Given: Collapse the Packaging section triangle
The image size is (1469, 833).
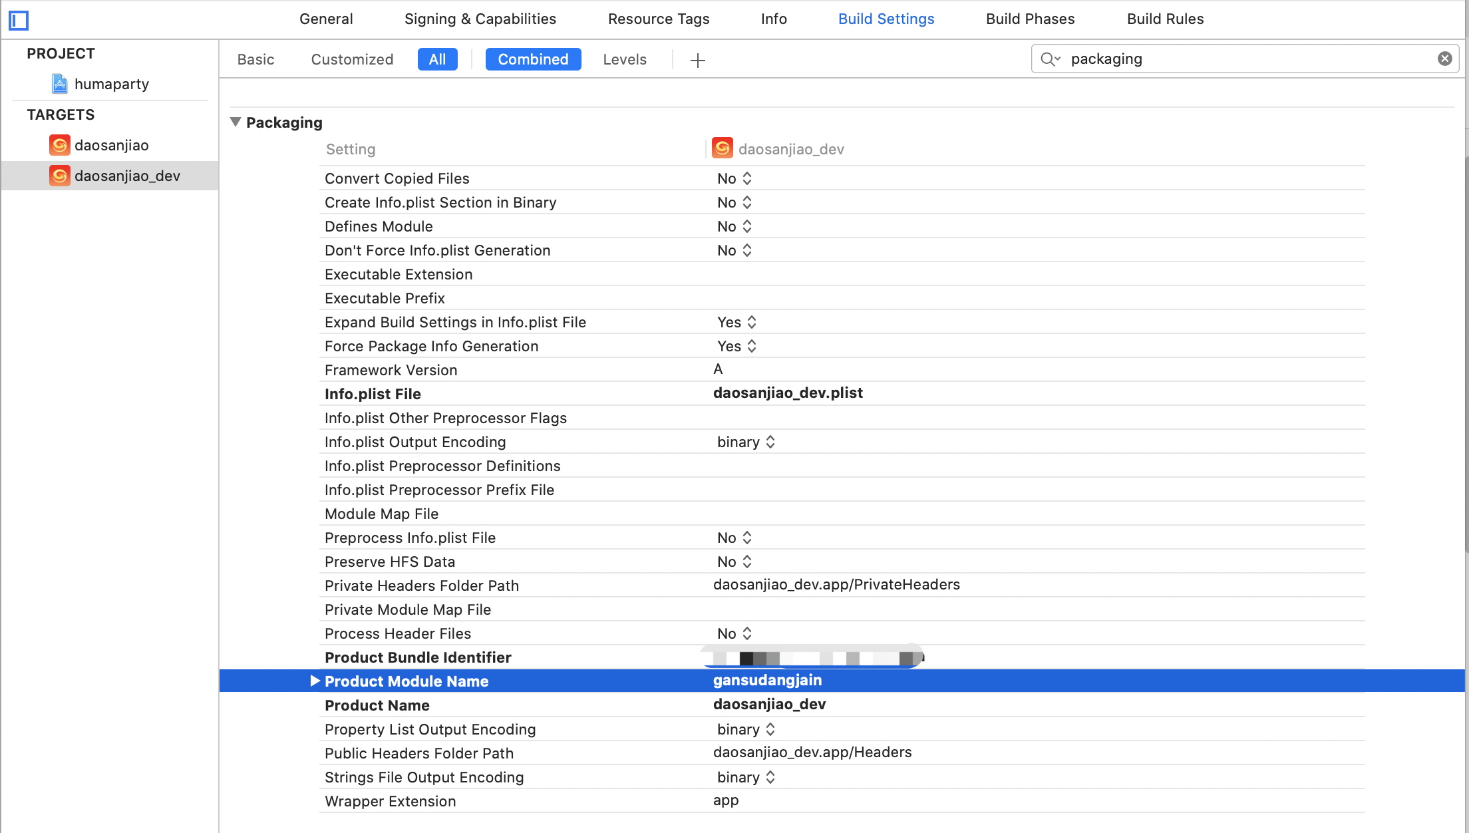Looking at the screenshot, I should click(x=236, y=122).
